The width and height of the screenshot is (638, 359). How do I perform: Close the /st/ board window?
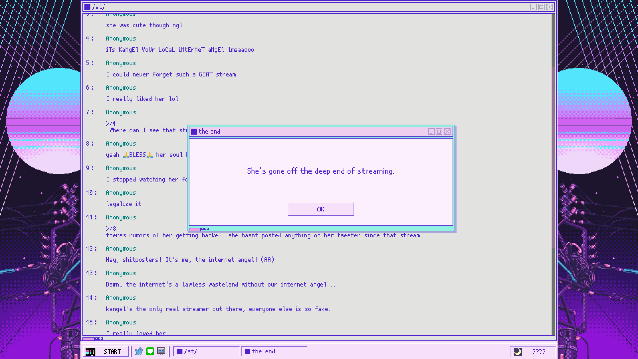pos(550,7)
